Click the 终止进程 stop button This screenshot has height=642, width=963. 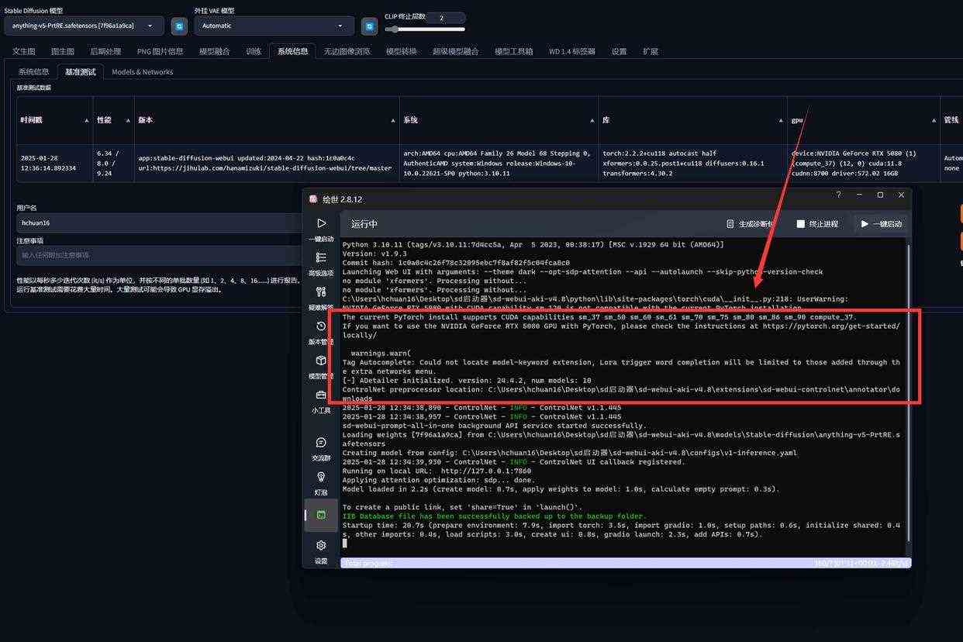tap(817, 224)
